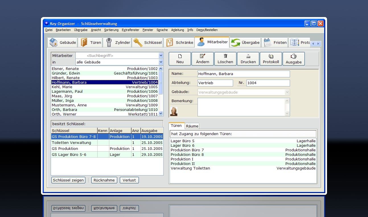Open the Schränke cabinet tab

click(180, 42)
